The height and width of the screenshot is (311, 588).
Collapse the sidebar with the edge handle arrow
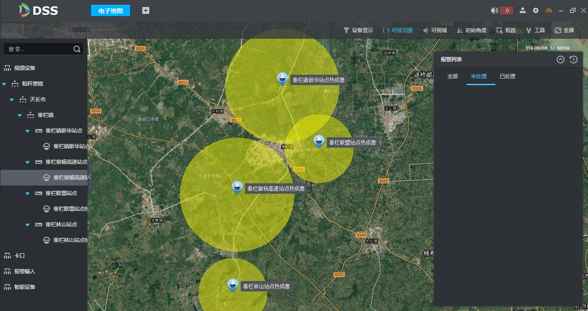pyautogui.click(x=90, y=178)
